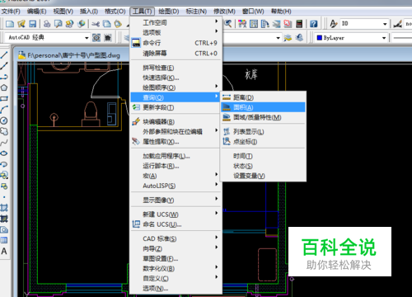This screenshot has height=297, width=412.
Task: Select the Multiline Text A tool
Action: [4, 252]
